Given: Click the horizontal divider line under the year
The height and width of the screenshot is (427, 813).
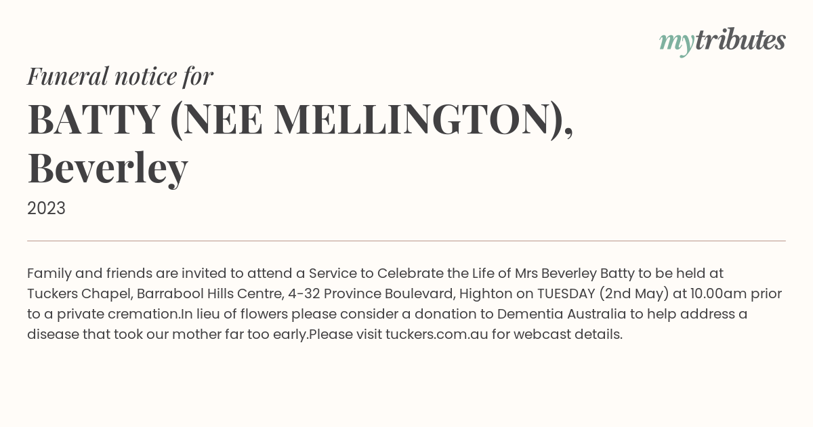Looking at the screenshot, I should pos(406,241).
